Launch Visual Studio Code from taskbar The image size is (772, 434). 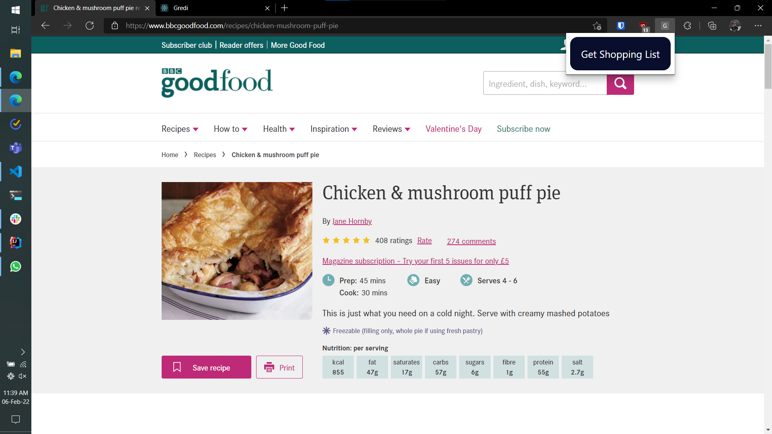coord(16,172)
